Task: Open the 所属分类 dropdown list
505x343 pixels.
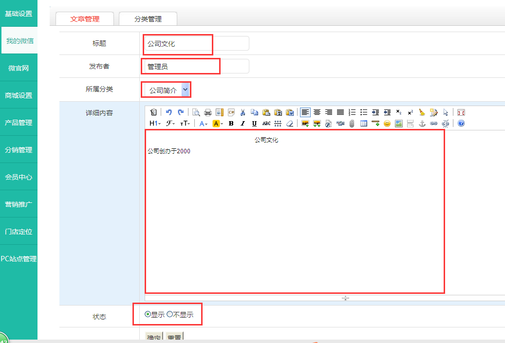Action: 185,90
